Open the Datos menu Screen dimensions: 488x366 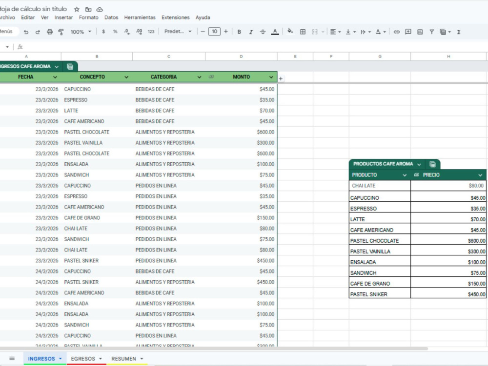pos(111,18)
